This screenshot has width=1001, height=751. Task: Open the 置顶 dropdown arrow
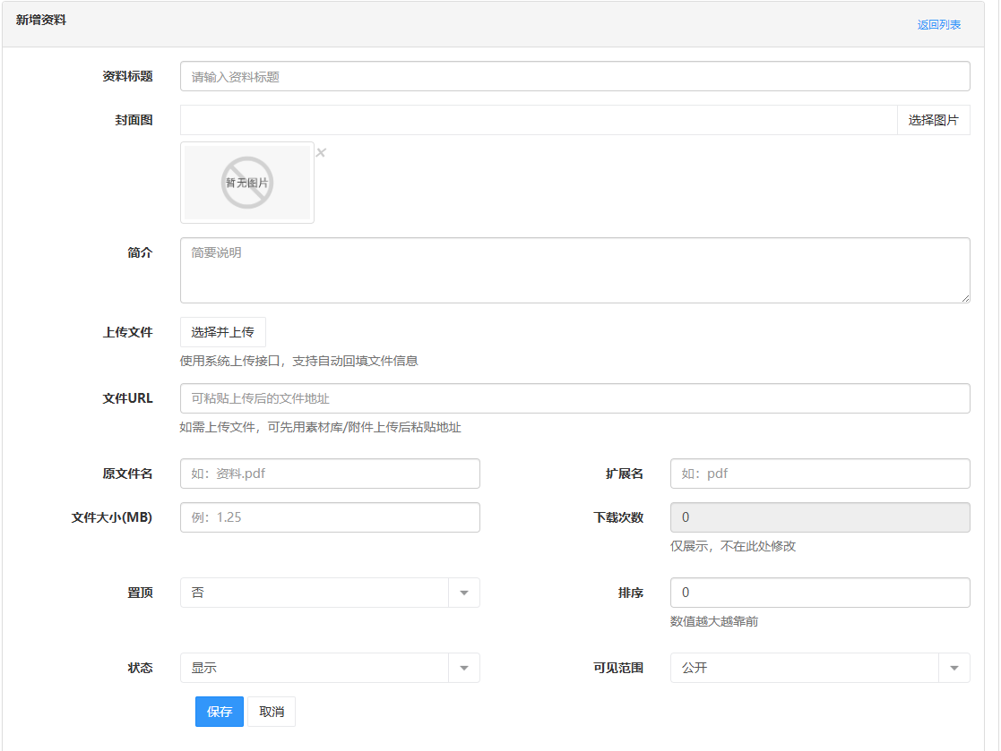pos(464,592)
